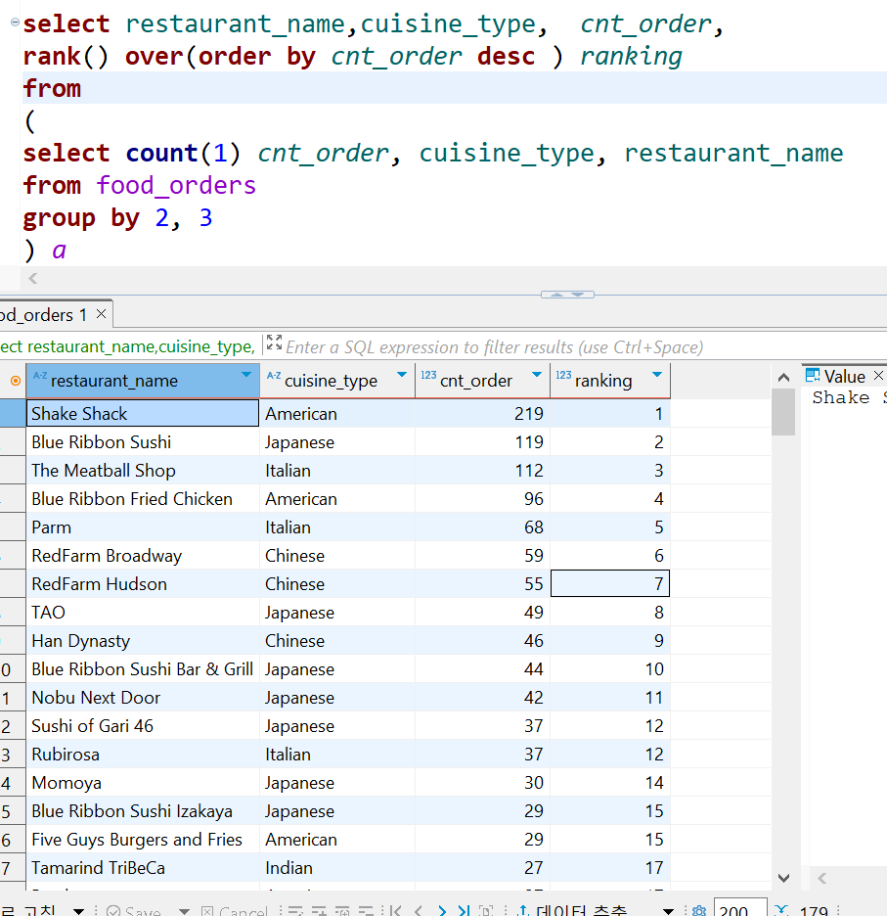Click the expand filter panel icon
This screenshot has width=887, height=916.
coord(274,343)
